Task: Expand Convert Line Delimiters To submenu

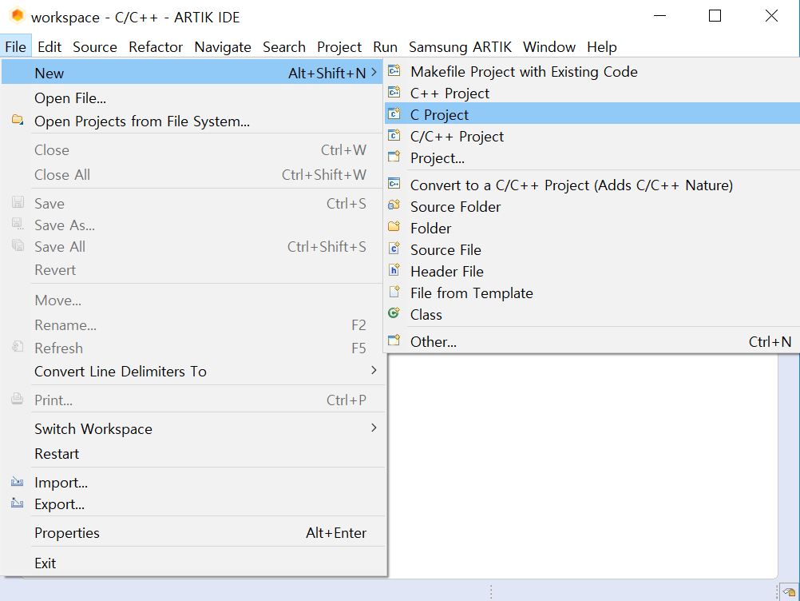Action: coord(374,370)
